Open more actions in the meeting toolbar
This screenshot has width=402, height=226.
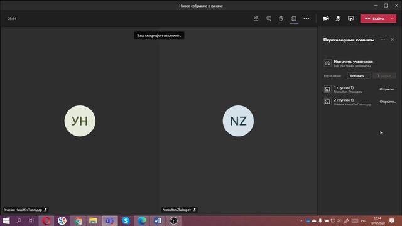coord(307,19)
